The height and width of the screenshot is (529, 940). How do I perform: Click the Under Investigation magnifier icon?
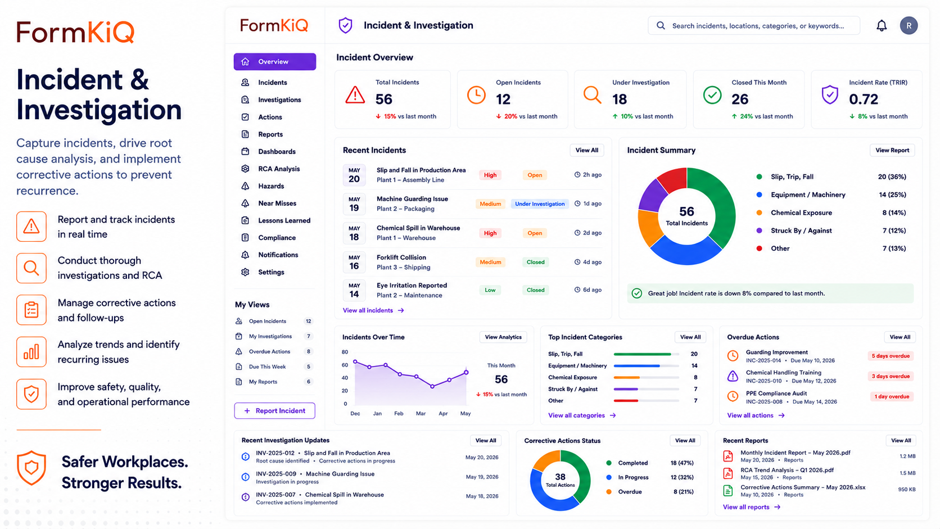(x=592, y=94)
